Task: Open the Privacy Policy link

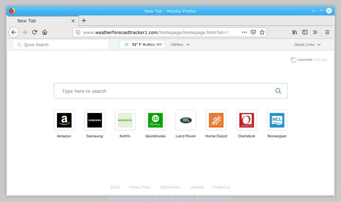Action: tap(140, 187)
